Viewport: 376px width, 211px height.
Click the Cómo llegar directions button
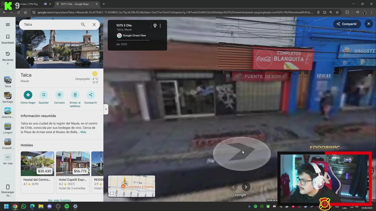pyautogui.click(x=28, y=98)
